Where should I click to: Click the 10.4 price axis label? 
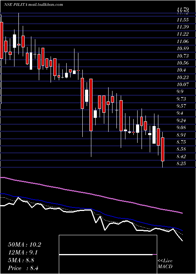point(181,70)
